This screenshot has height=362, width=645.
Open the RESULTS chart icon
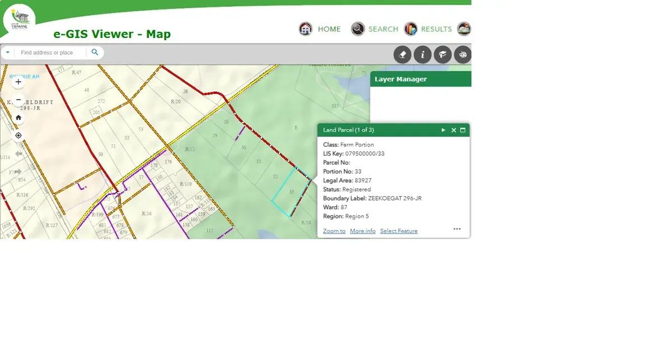tap(410, 29)
